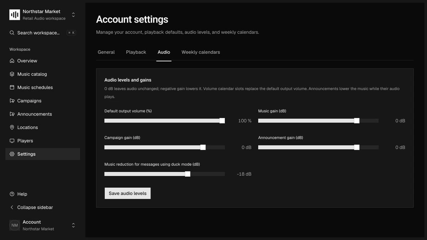Switch to the Playback tab

(x=136, y=52)
